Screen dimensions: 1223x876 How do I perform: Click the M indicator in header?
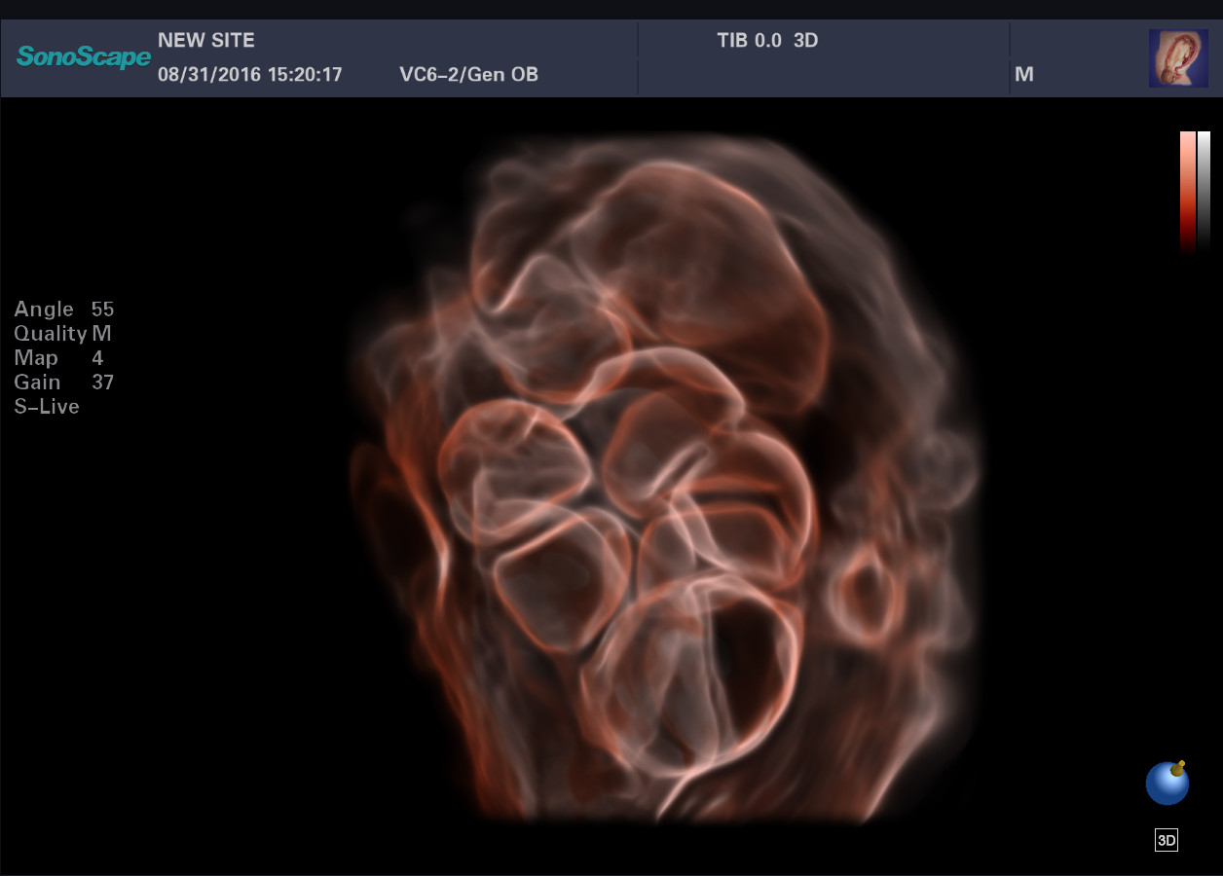(1023, 75)
